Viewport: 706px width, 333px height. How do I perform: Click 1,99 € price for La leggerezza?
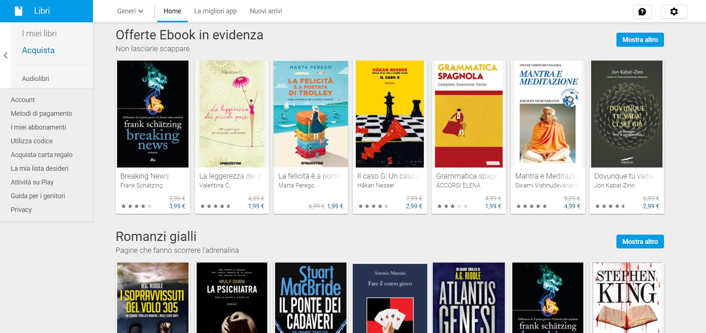click(256, 206)
